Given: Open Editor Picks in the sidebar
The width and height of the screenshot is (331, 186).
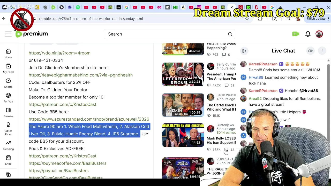Looking at the screenshot, I should (x=8, y=129).
